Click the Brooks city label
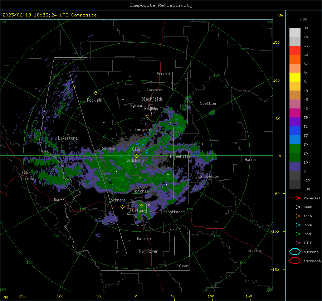 click(x=254, y=251)
